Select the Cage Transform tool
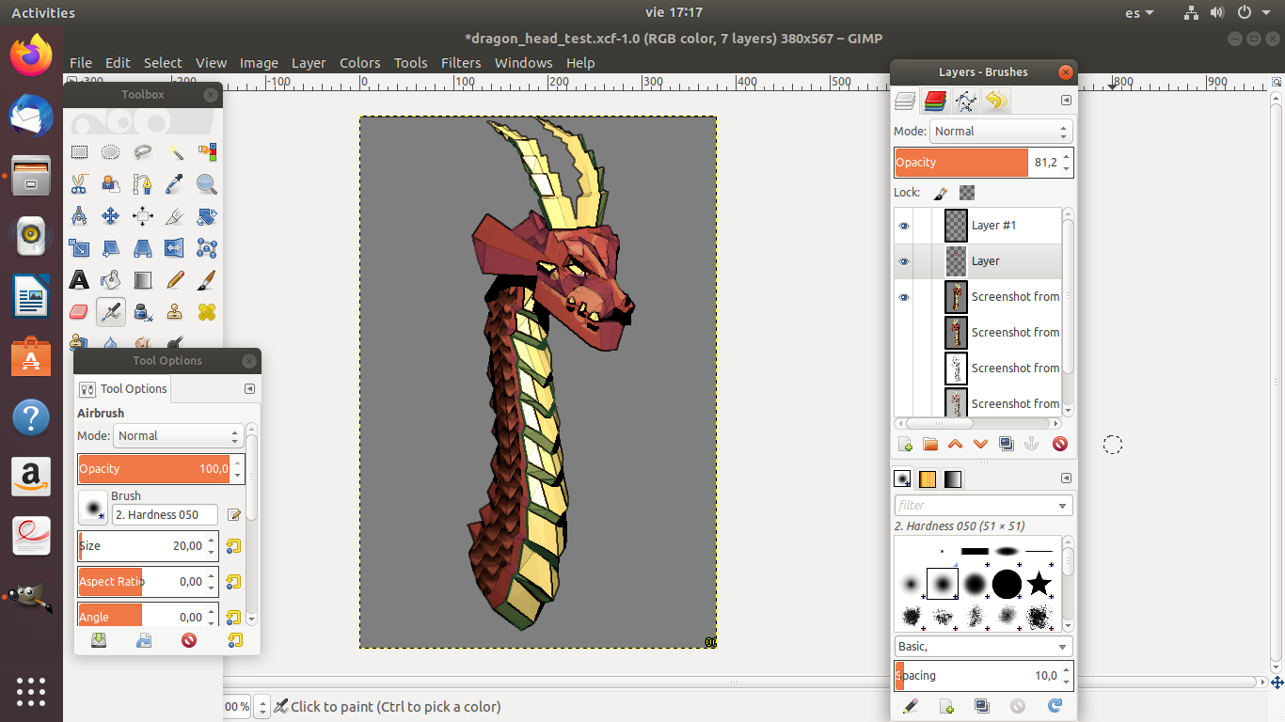The width and height of the screenshot is (1285, 722). coord(207,248)
